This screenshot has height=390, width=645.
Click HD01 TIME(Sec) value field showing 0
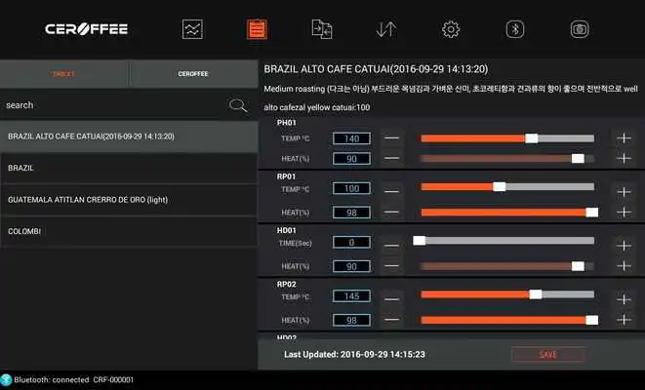point(351,243)
